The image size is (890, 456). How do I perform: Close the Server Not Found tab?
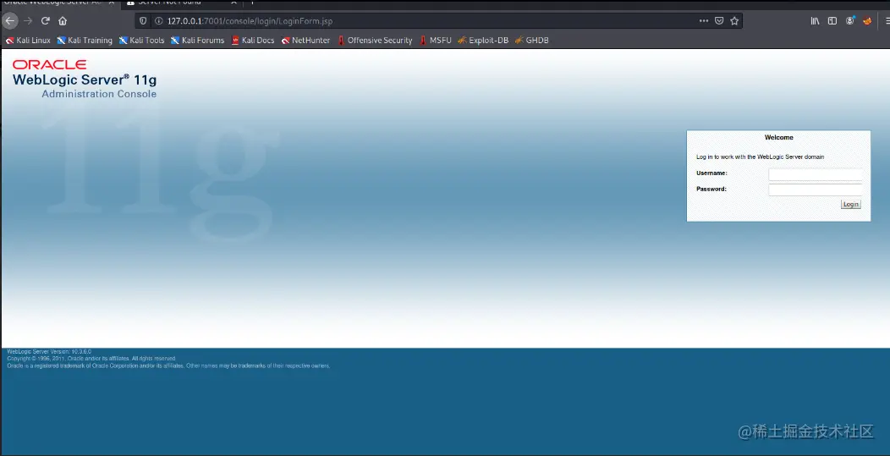click(233, 3)
